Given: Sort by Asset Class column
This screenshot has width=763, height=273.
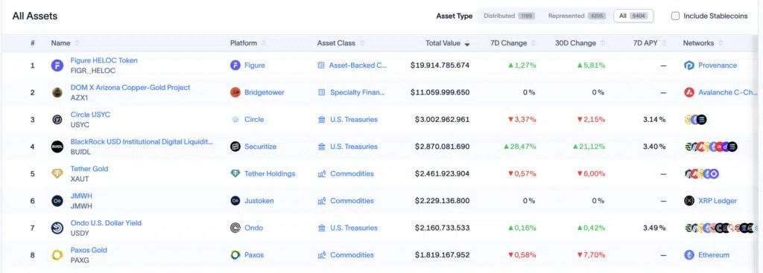Looking at the screenshot, I should click(341, 43).
